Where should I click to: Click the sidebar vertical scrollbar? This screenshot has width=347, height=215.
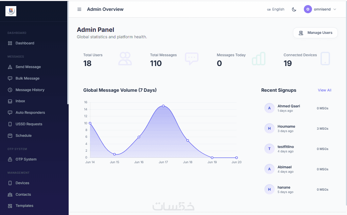[68, 52]
